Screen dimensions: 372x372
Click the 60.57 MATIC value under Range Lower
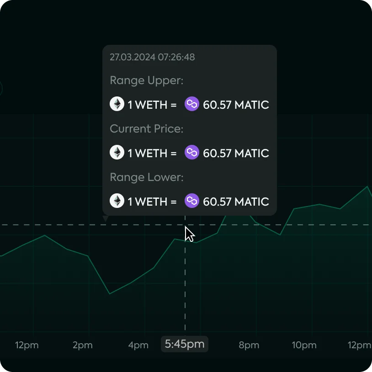pos(236,201)
